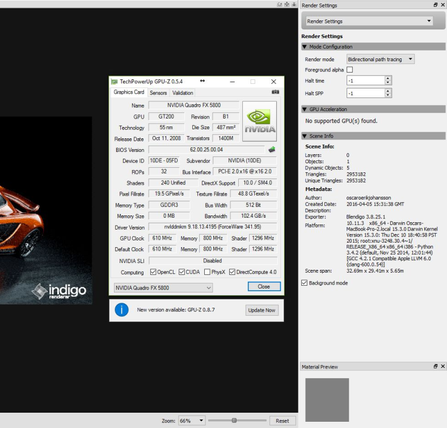Float the Render Settings panel

point(436,5)
